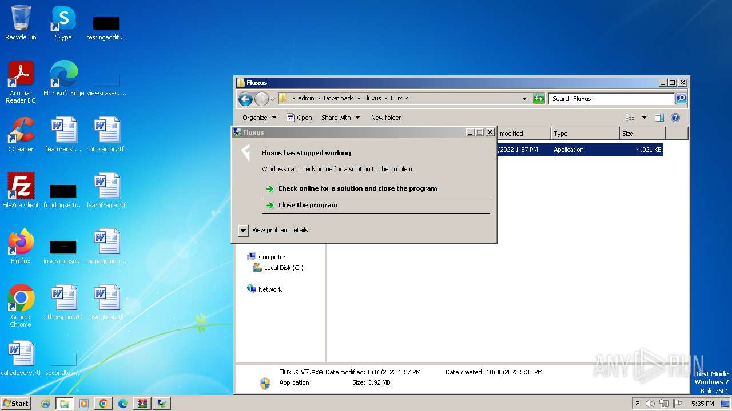The image size is (732, 411).
Task: Click the Show desktop button by the clock
Action: tap(726, 404)
